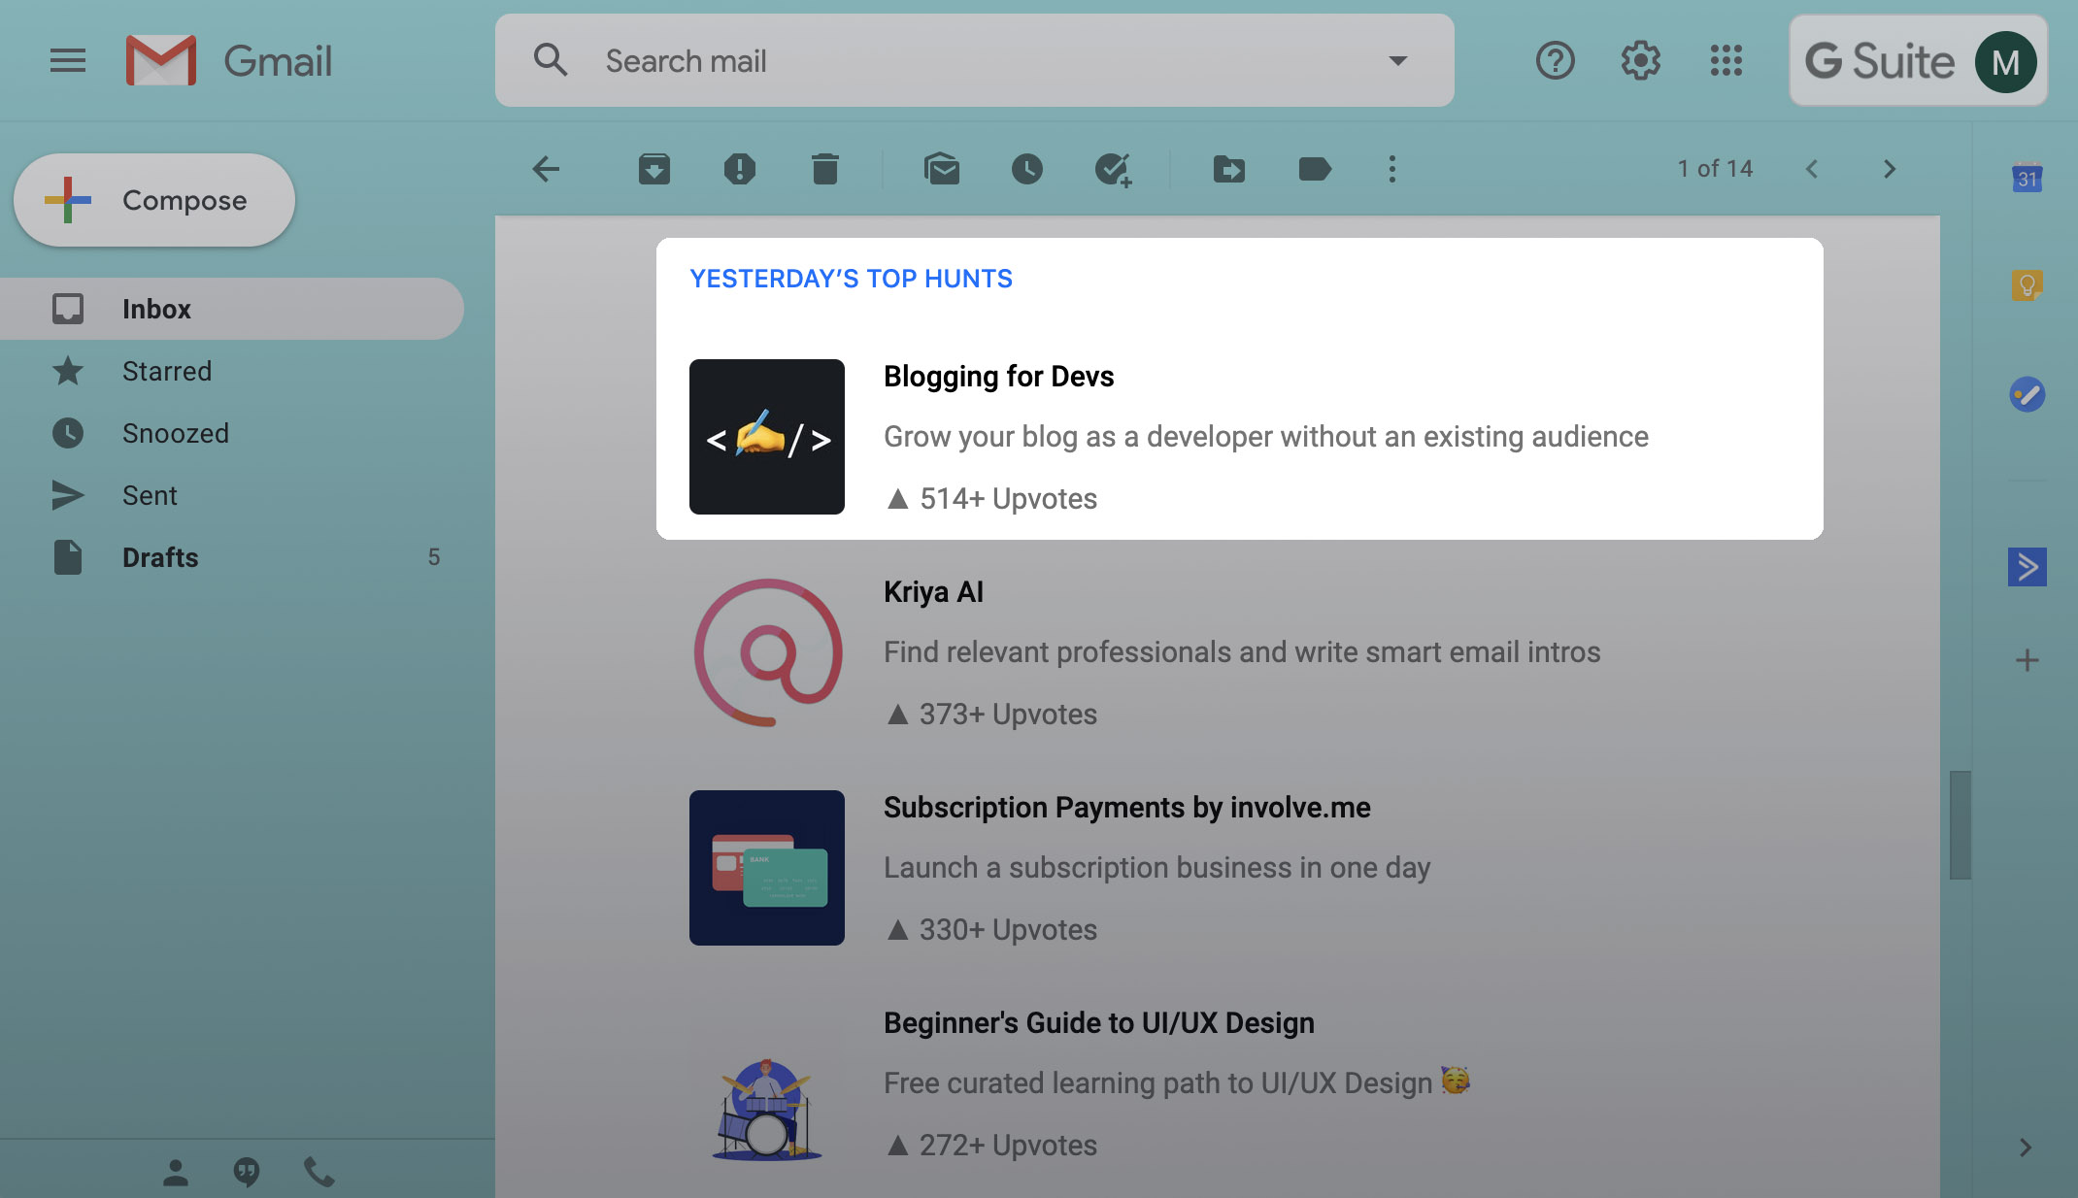Image resolution: width=2078 pixels, height=1198 pixels.
Task: Go back to inbox with arrow
Action: [x=546, y=169]
